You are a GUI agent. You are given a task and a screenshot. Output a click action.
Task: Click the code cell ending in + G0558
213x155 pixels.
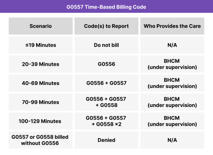pos(106,102)
